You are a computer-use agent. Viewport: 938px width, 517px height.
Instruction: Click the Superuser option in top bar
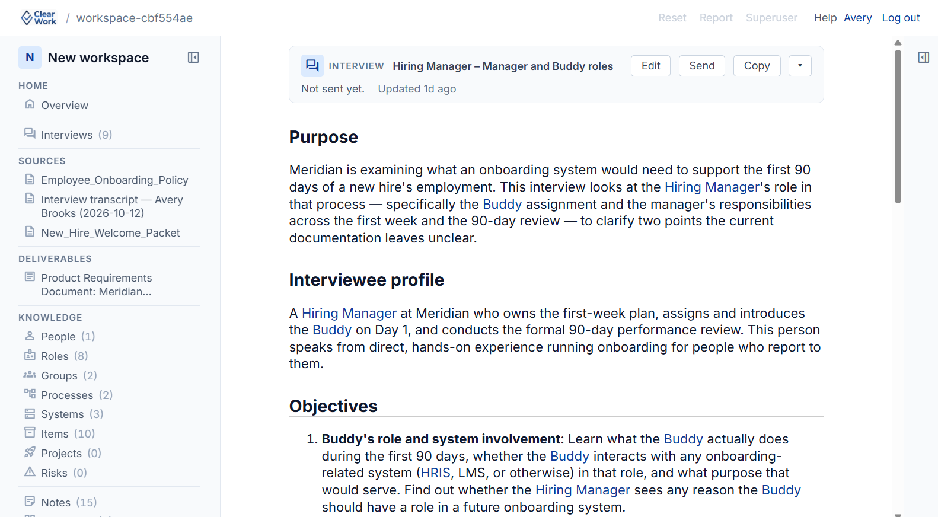point(771,18)
